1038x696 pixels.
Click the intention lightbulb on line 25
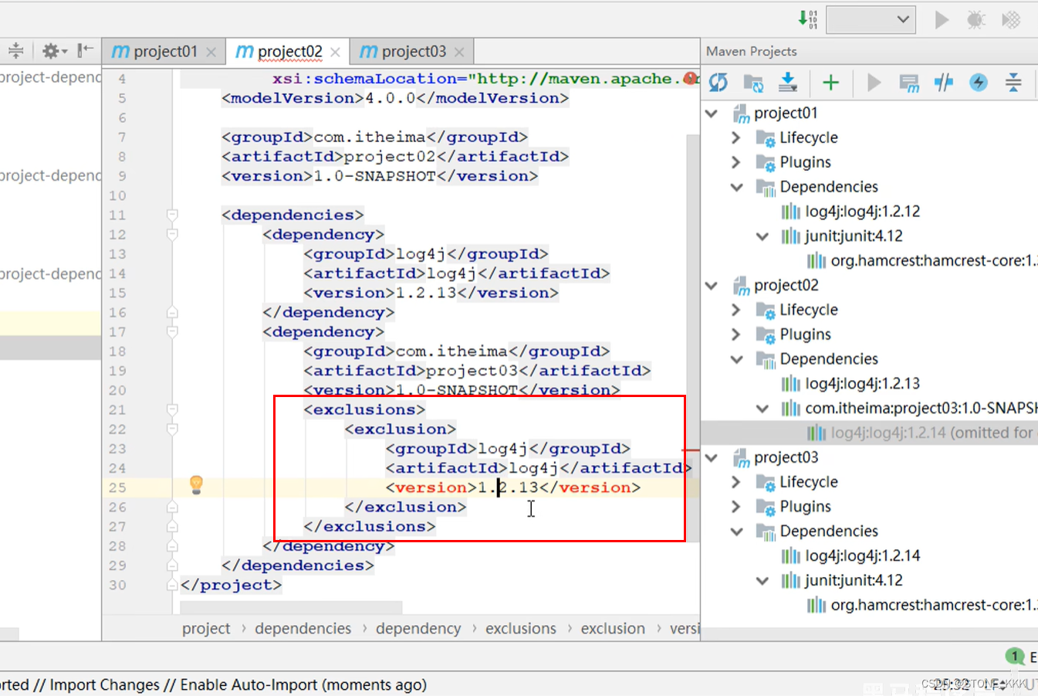click(196, 485)
